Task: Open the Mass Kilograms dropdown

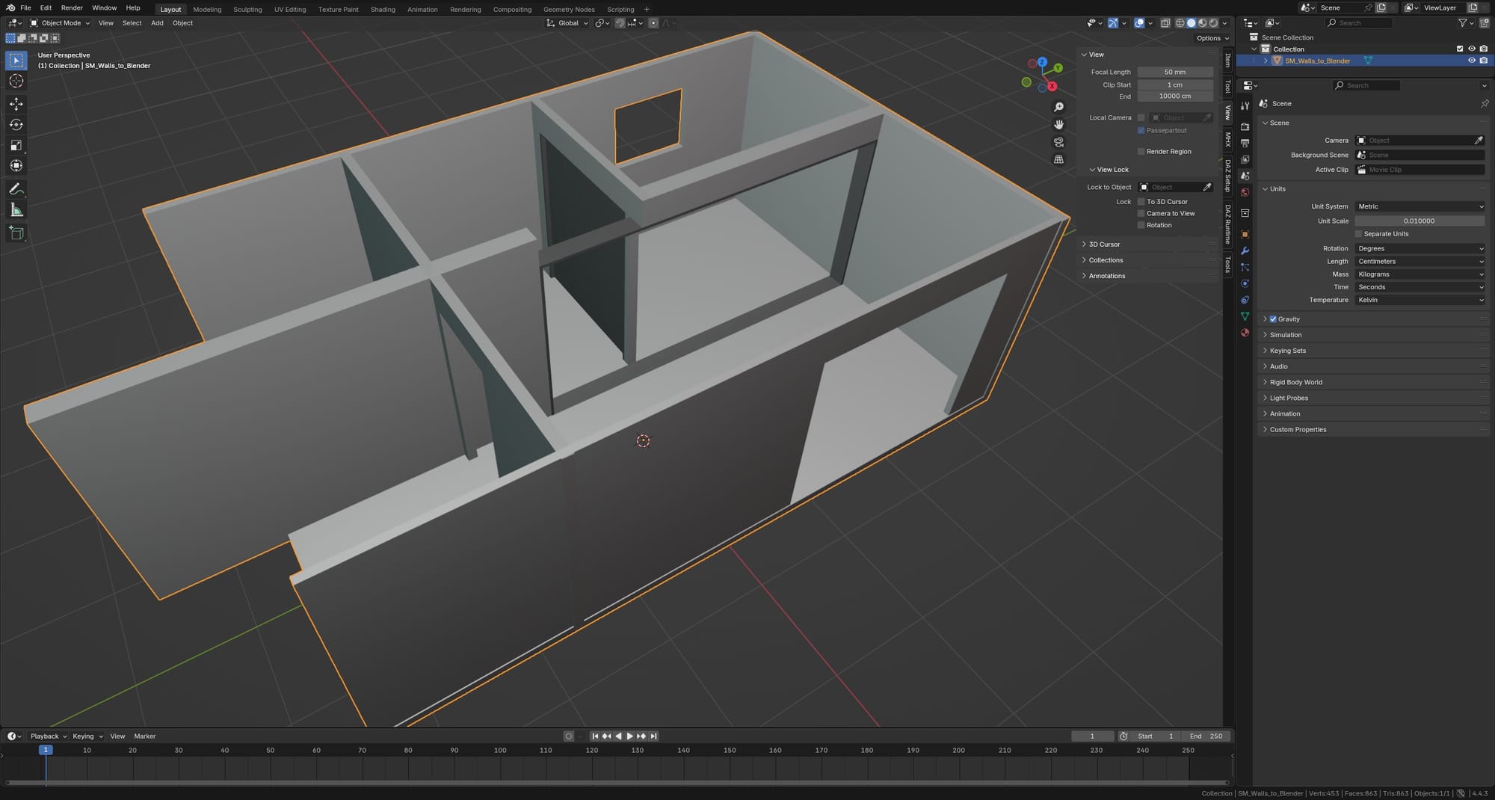Action: pos(1420,274)
